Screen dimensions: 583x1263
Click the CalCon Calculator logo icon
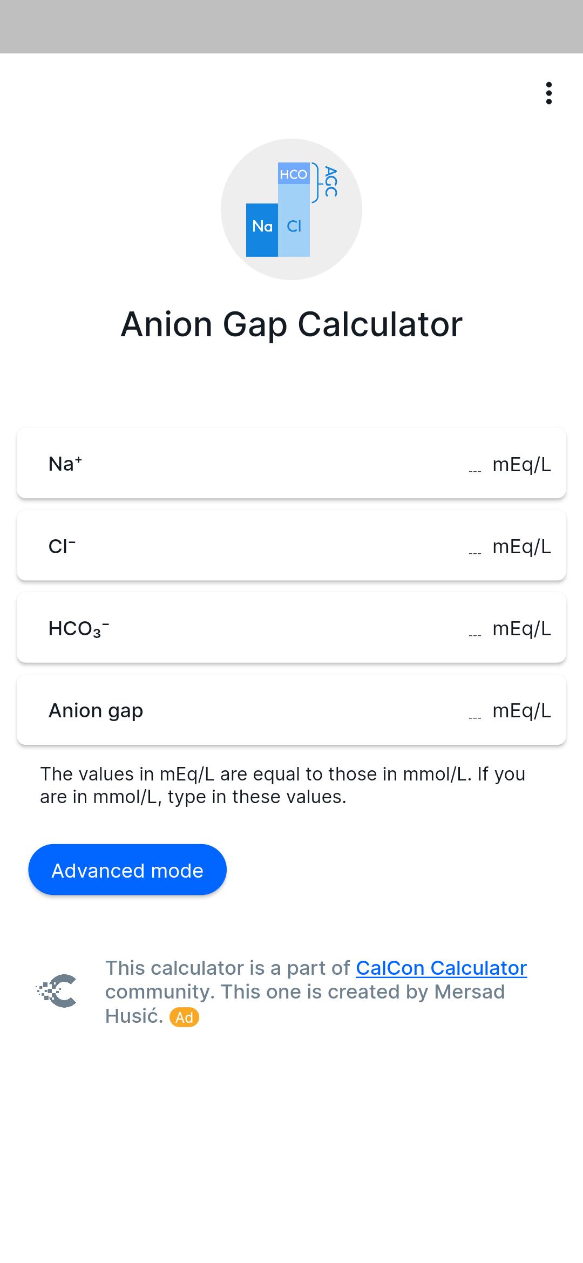point(56,991)
